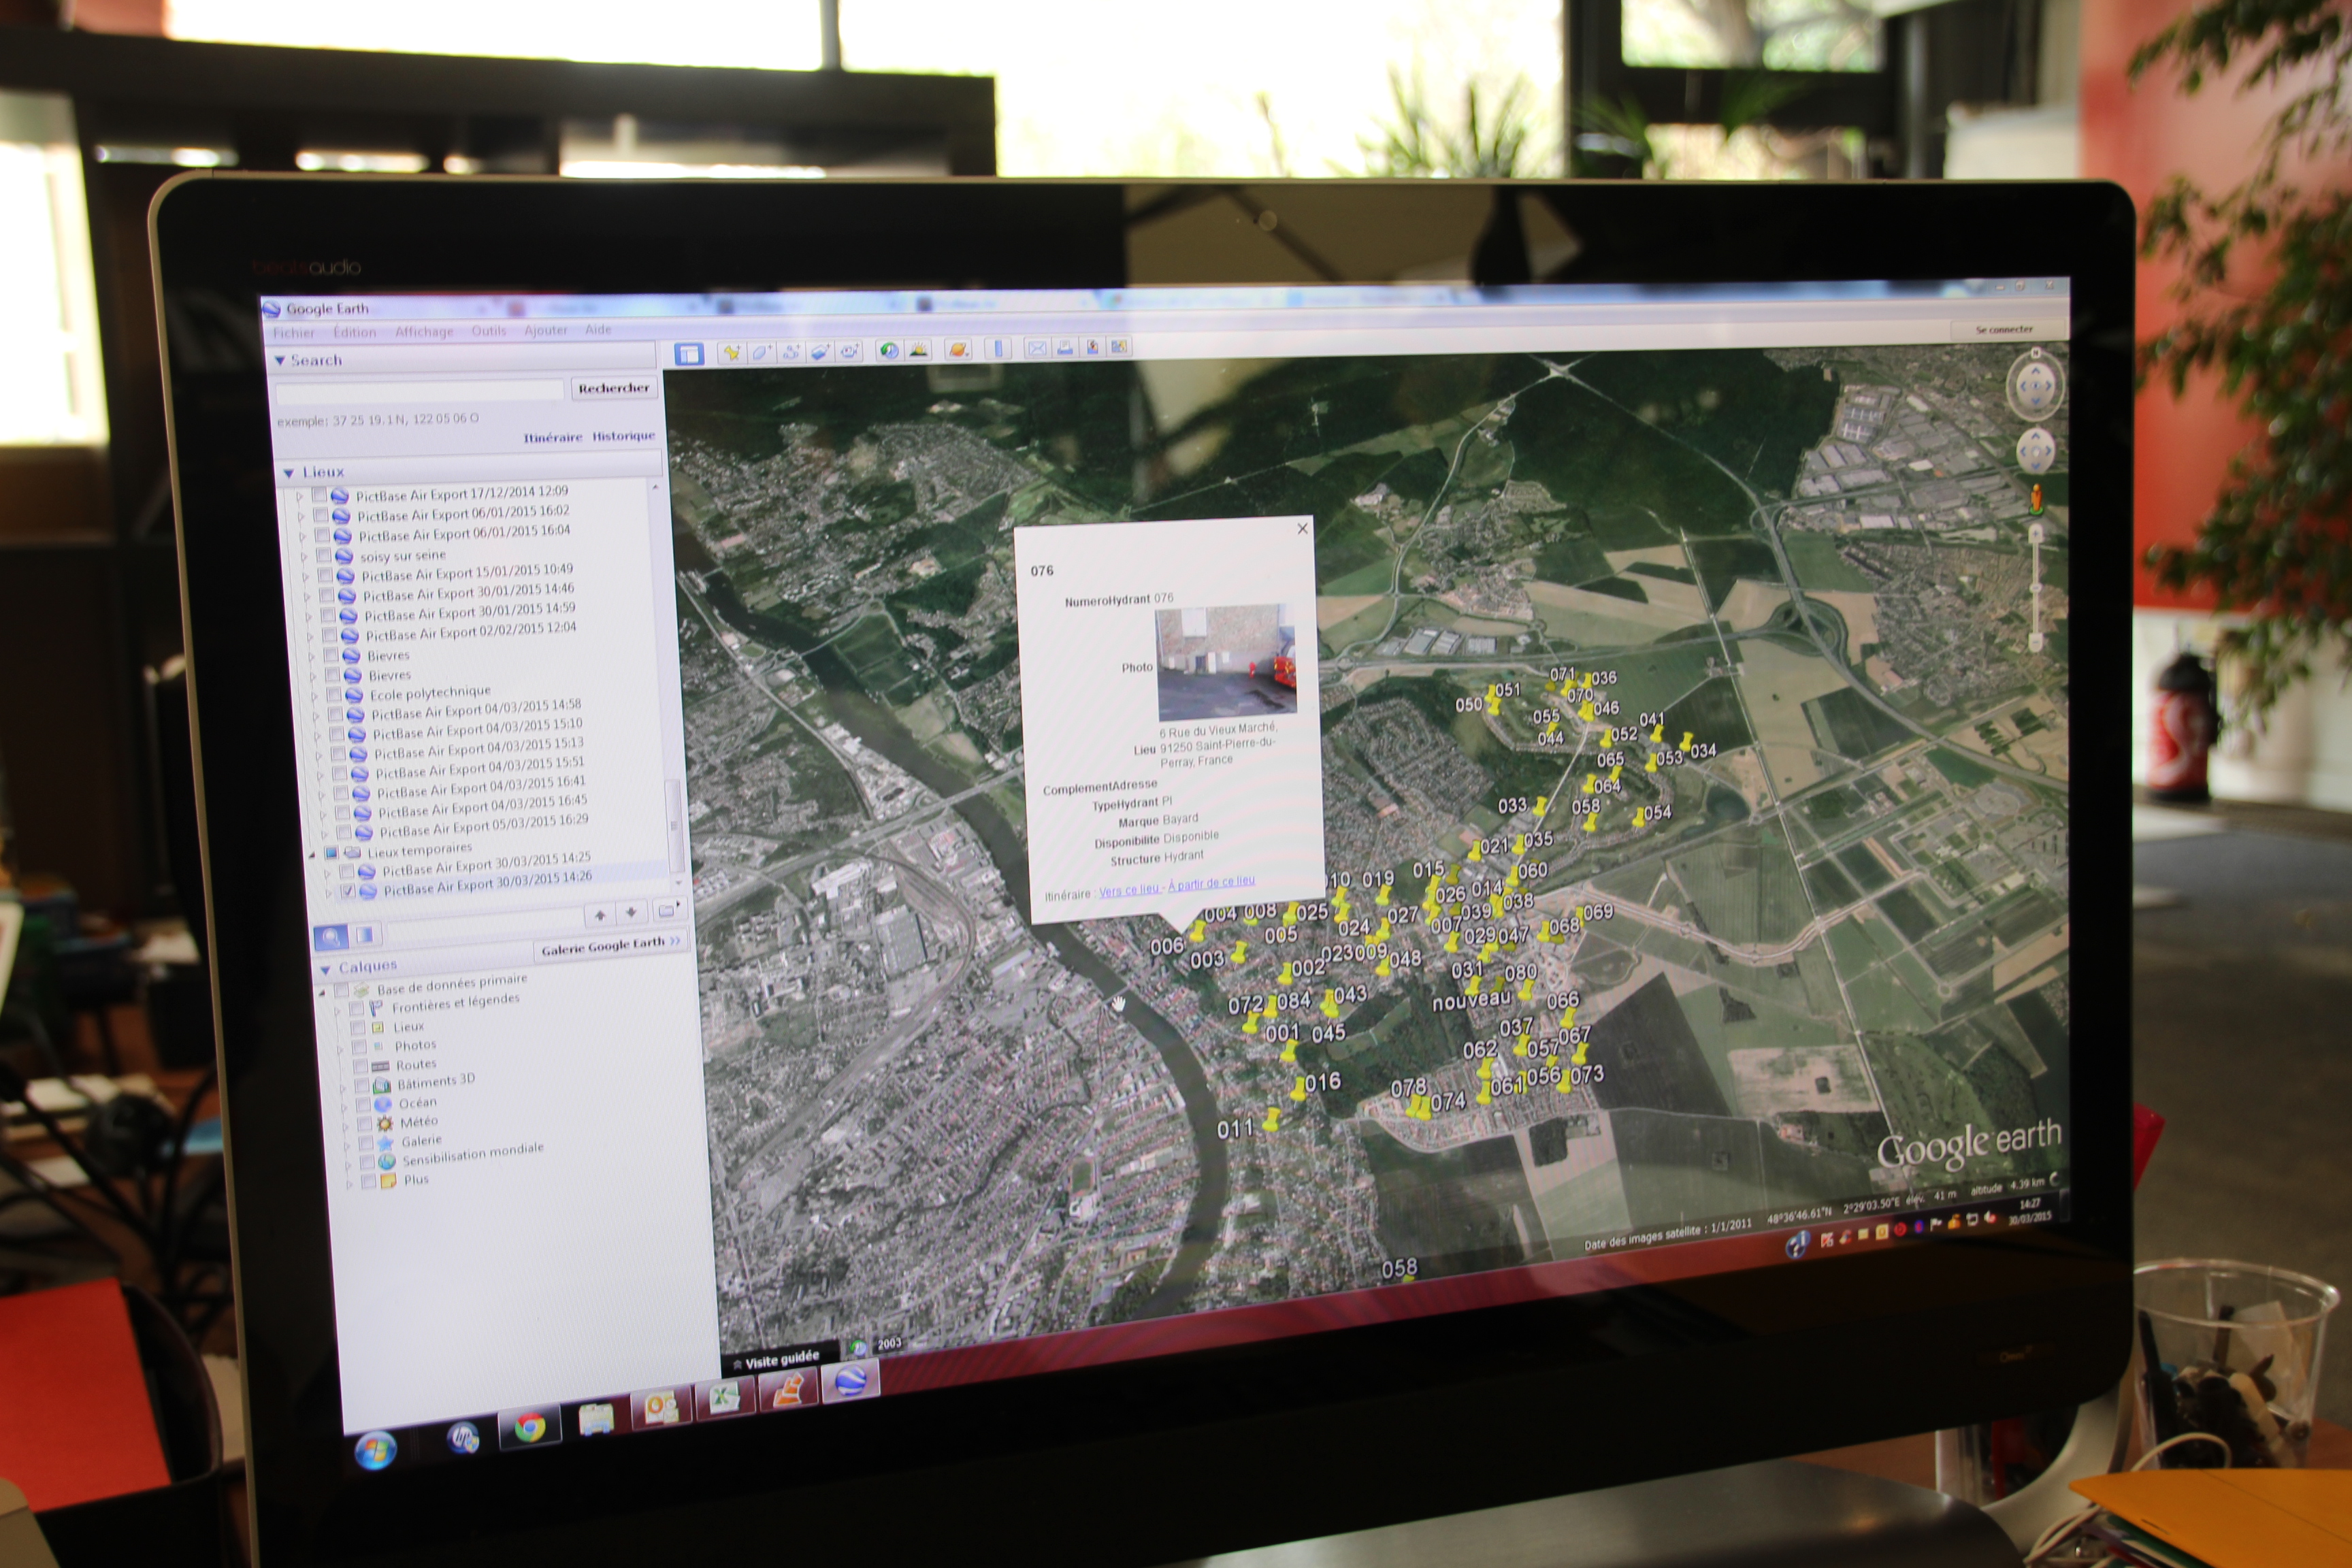
Task: Open Chrome from the taskbar
Action: click(530, 1427)
